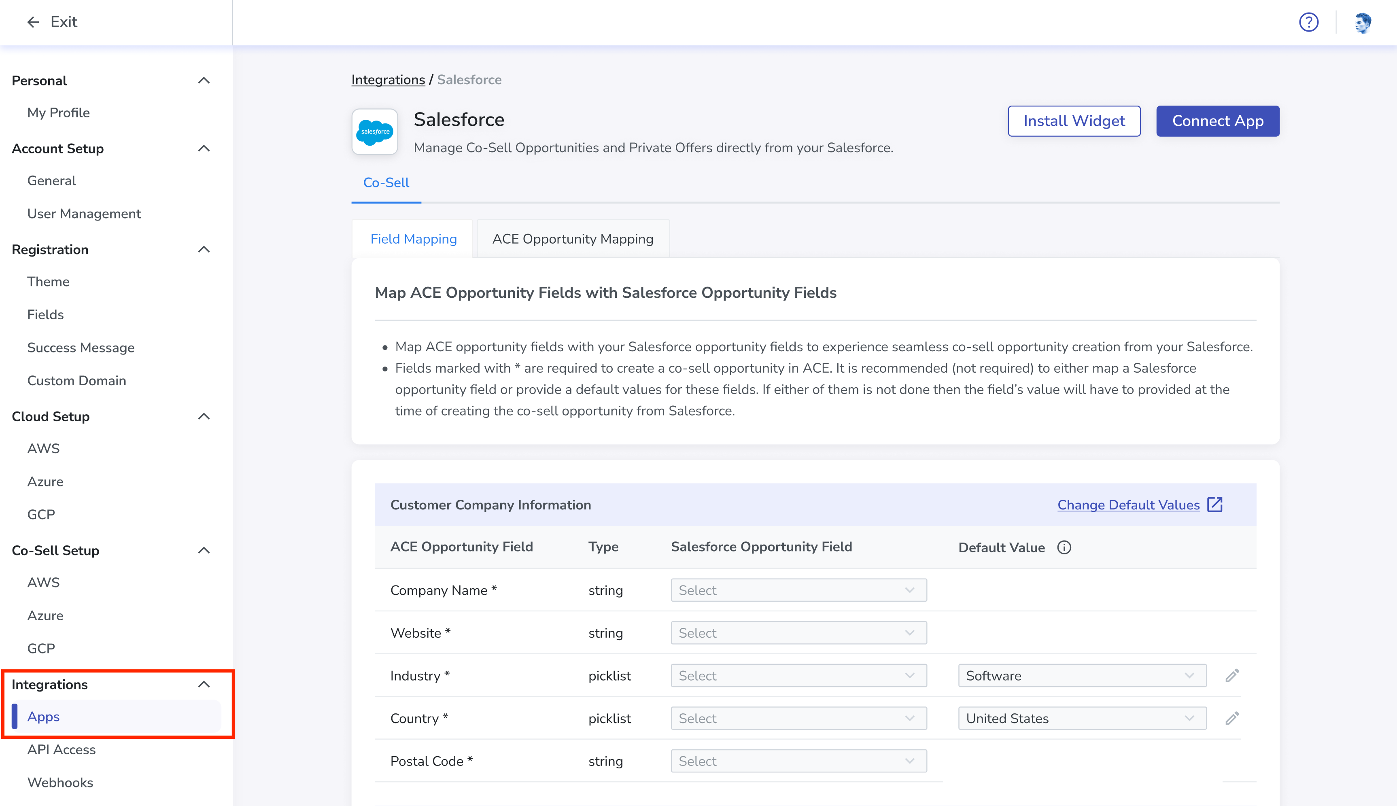Switch to ACE Opportunity Mapping tab
The width and height of the screenshot is (1397, 806).
[572, 239]
